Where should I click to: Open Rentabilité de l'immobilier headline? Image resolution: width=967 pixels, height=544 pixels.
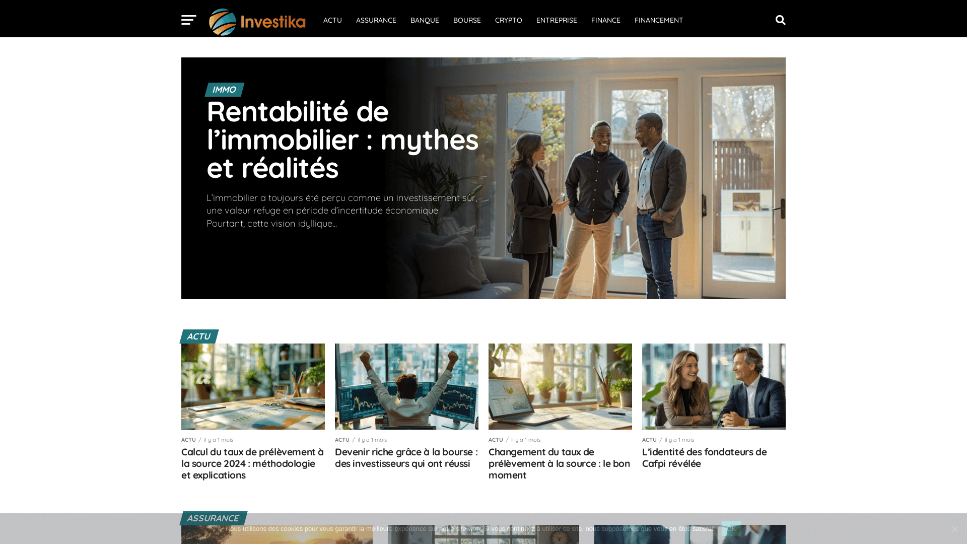[x=342, y=140]
